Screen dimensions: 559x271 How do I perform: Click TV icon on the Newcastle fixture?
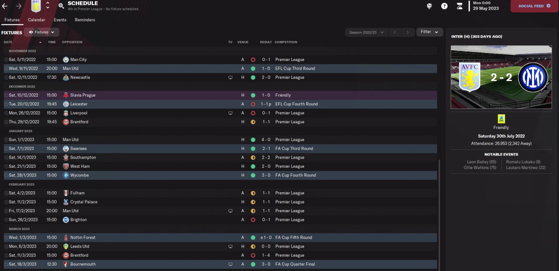[230, 78]
